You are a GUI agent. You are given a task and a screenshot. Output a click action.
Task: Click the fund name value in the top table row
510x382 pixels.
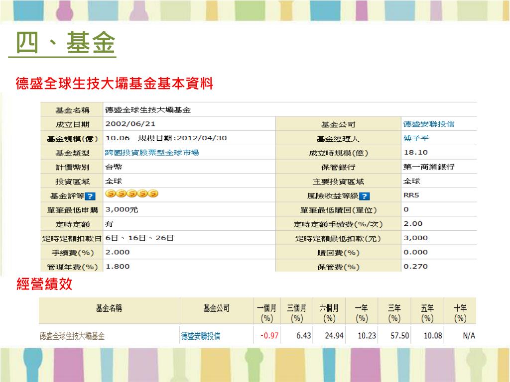point(147,110)
